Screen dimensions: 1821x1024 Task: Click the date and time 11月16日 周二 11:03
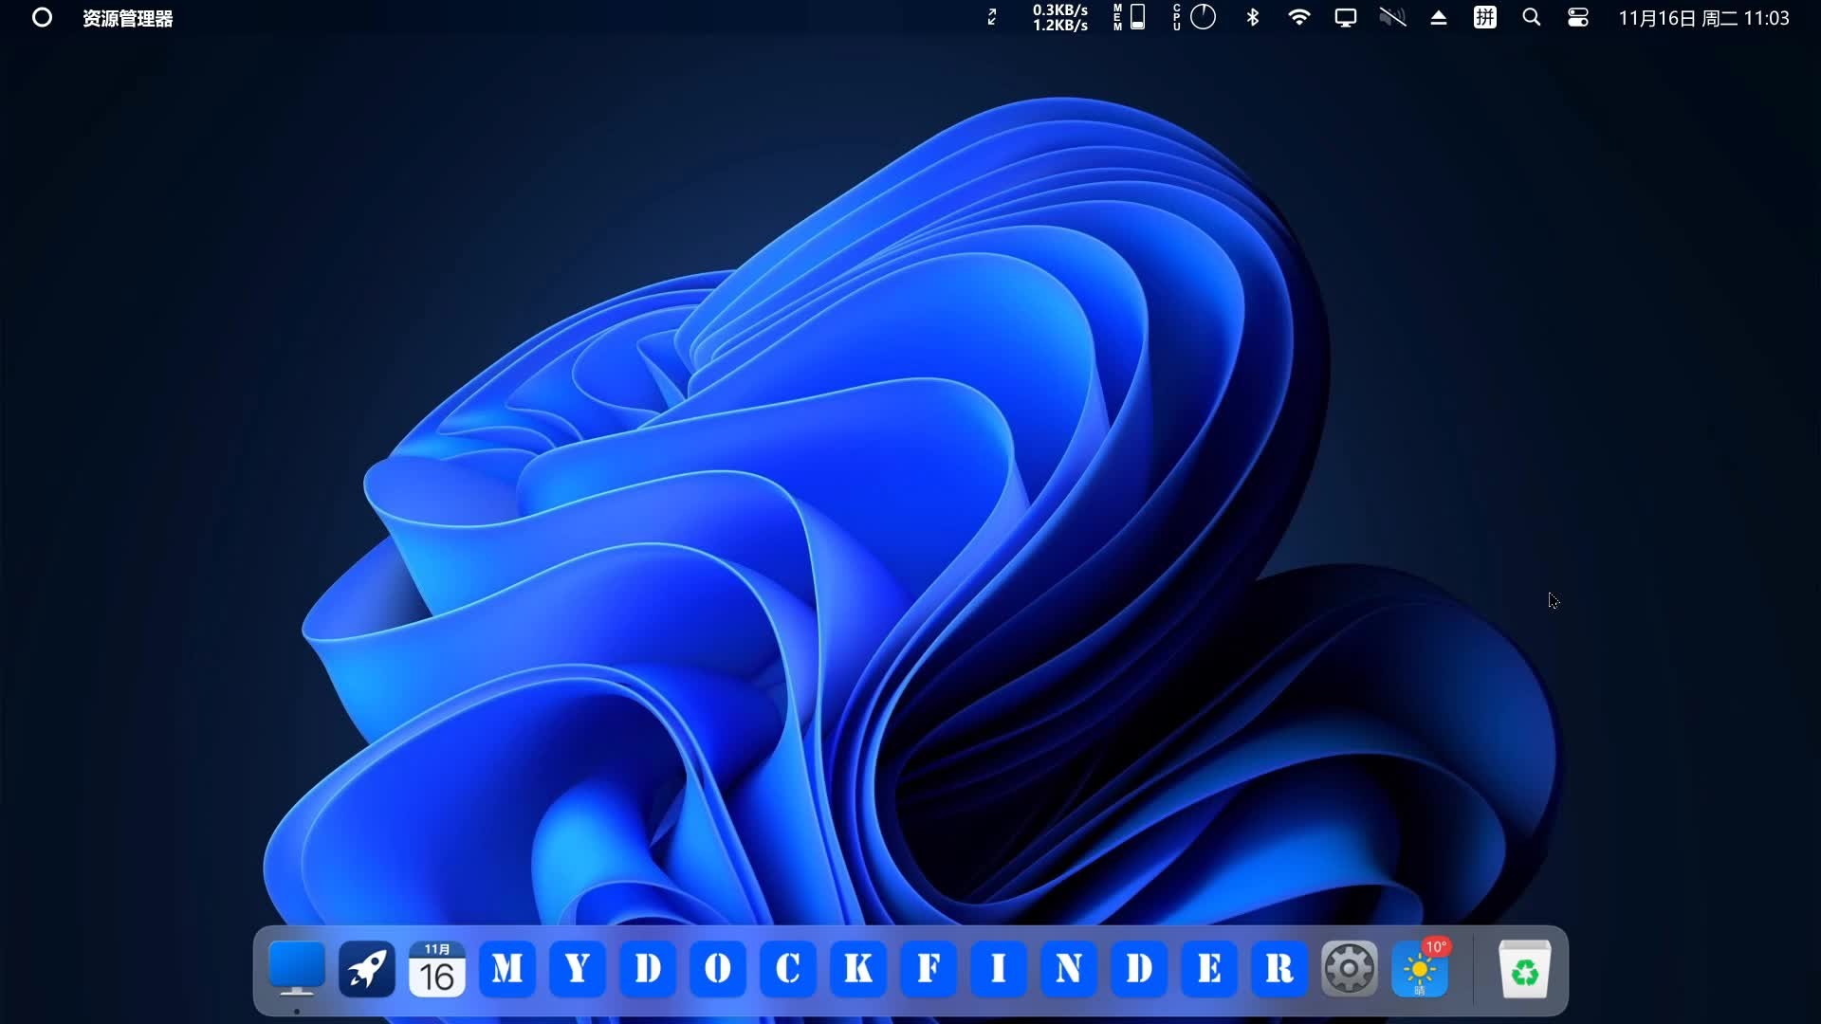coord(1702,18)
